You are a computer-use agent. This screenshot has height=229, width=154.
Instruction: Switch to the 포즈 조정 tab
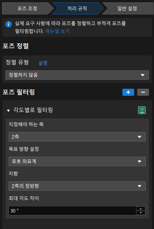(27, 8)
